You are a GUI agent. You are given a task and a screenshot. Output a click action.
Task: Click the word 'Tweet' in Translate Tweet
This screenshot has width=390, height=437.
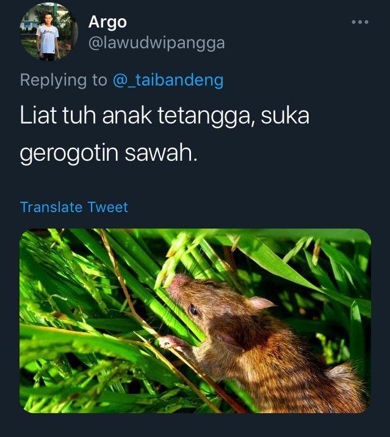(x=108, y=207)
